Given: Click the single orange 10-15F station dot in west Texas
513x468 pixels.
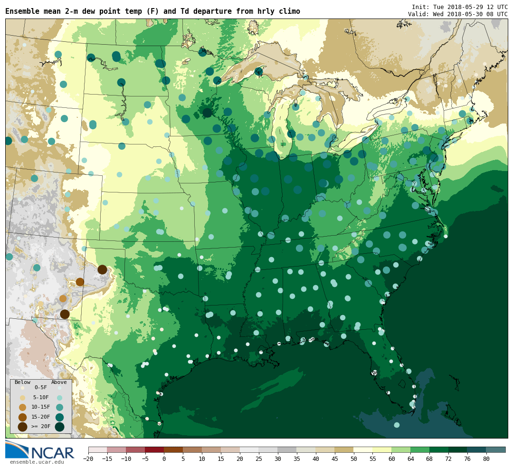Looking at the screenshot, I should 63,298.
